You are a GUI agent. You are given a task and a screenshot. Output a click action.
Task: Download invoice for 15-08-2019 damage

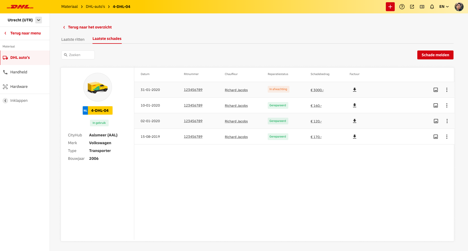pyautogui.click(x=355, y=137)
